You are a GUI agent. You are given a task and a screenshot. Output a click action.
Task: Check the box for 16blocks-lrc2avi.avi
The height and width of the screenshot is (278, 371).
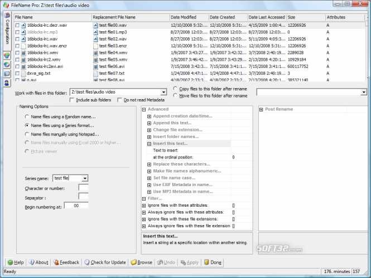click(x=17, y=66)
